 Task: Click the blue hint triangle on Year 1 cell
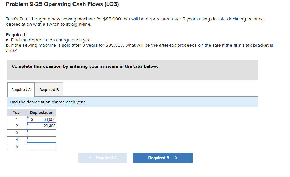tap(28, 117)
